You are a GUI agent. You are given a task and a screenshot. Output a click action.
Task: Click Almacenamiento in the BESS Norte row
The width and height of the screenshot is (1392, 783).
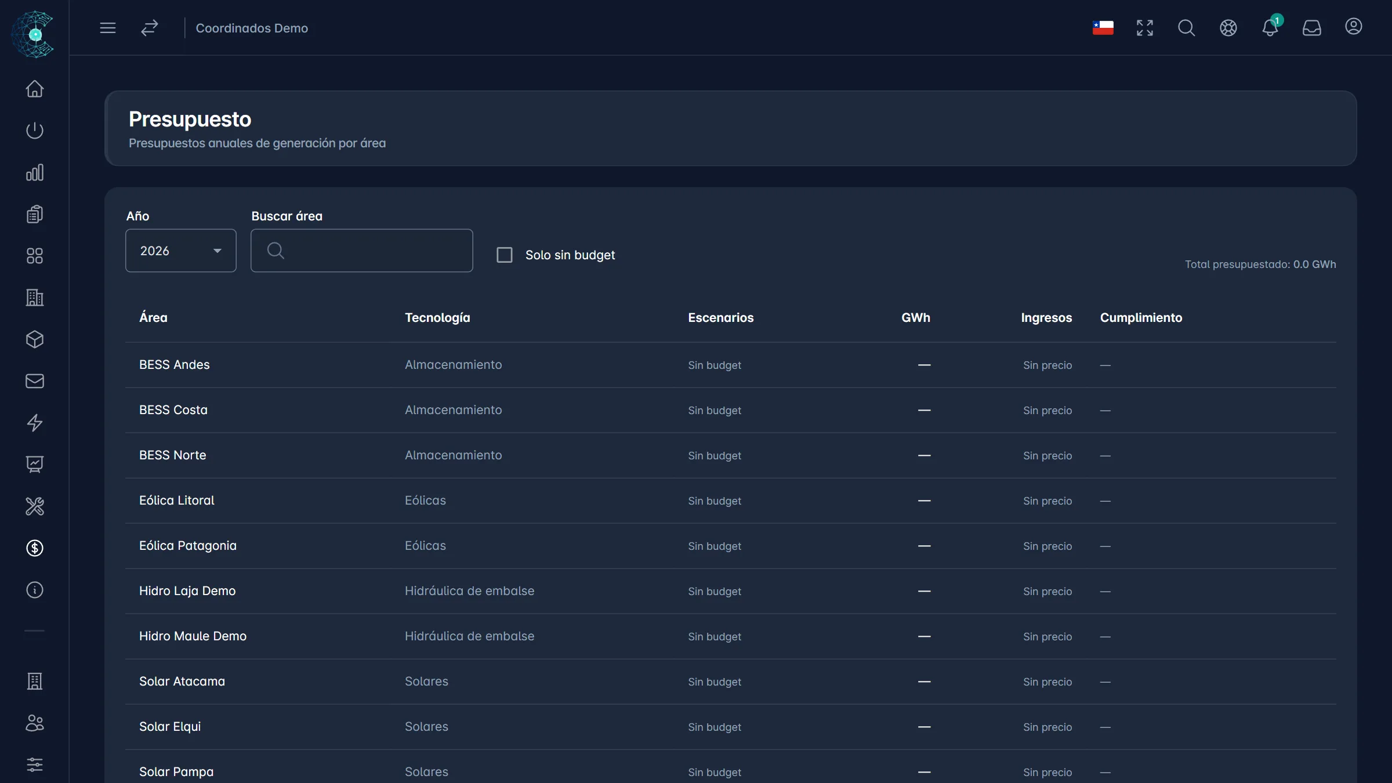[454, 455]
